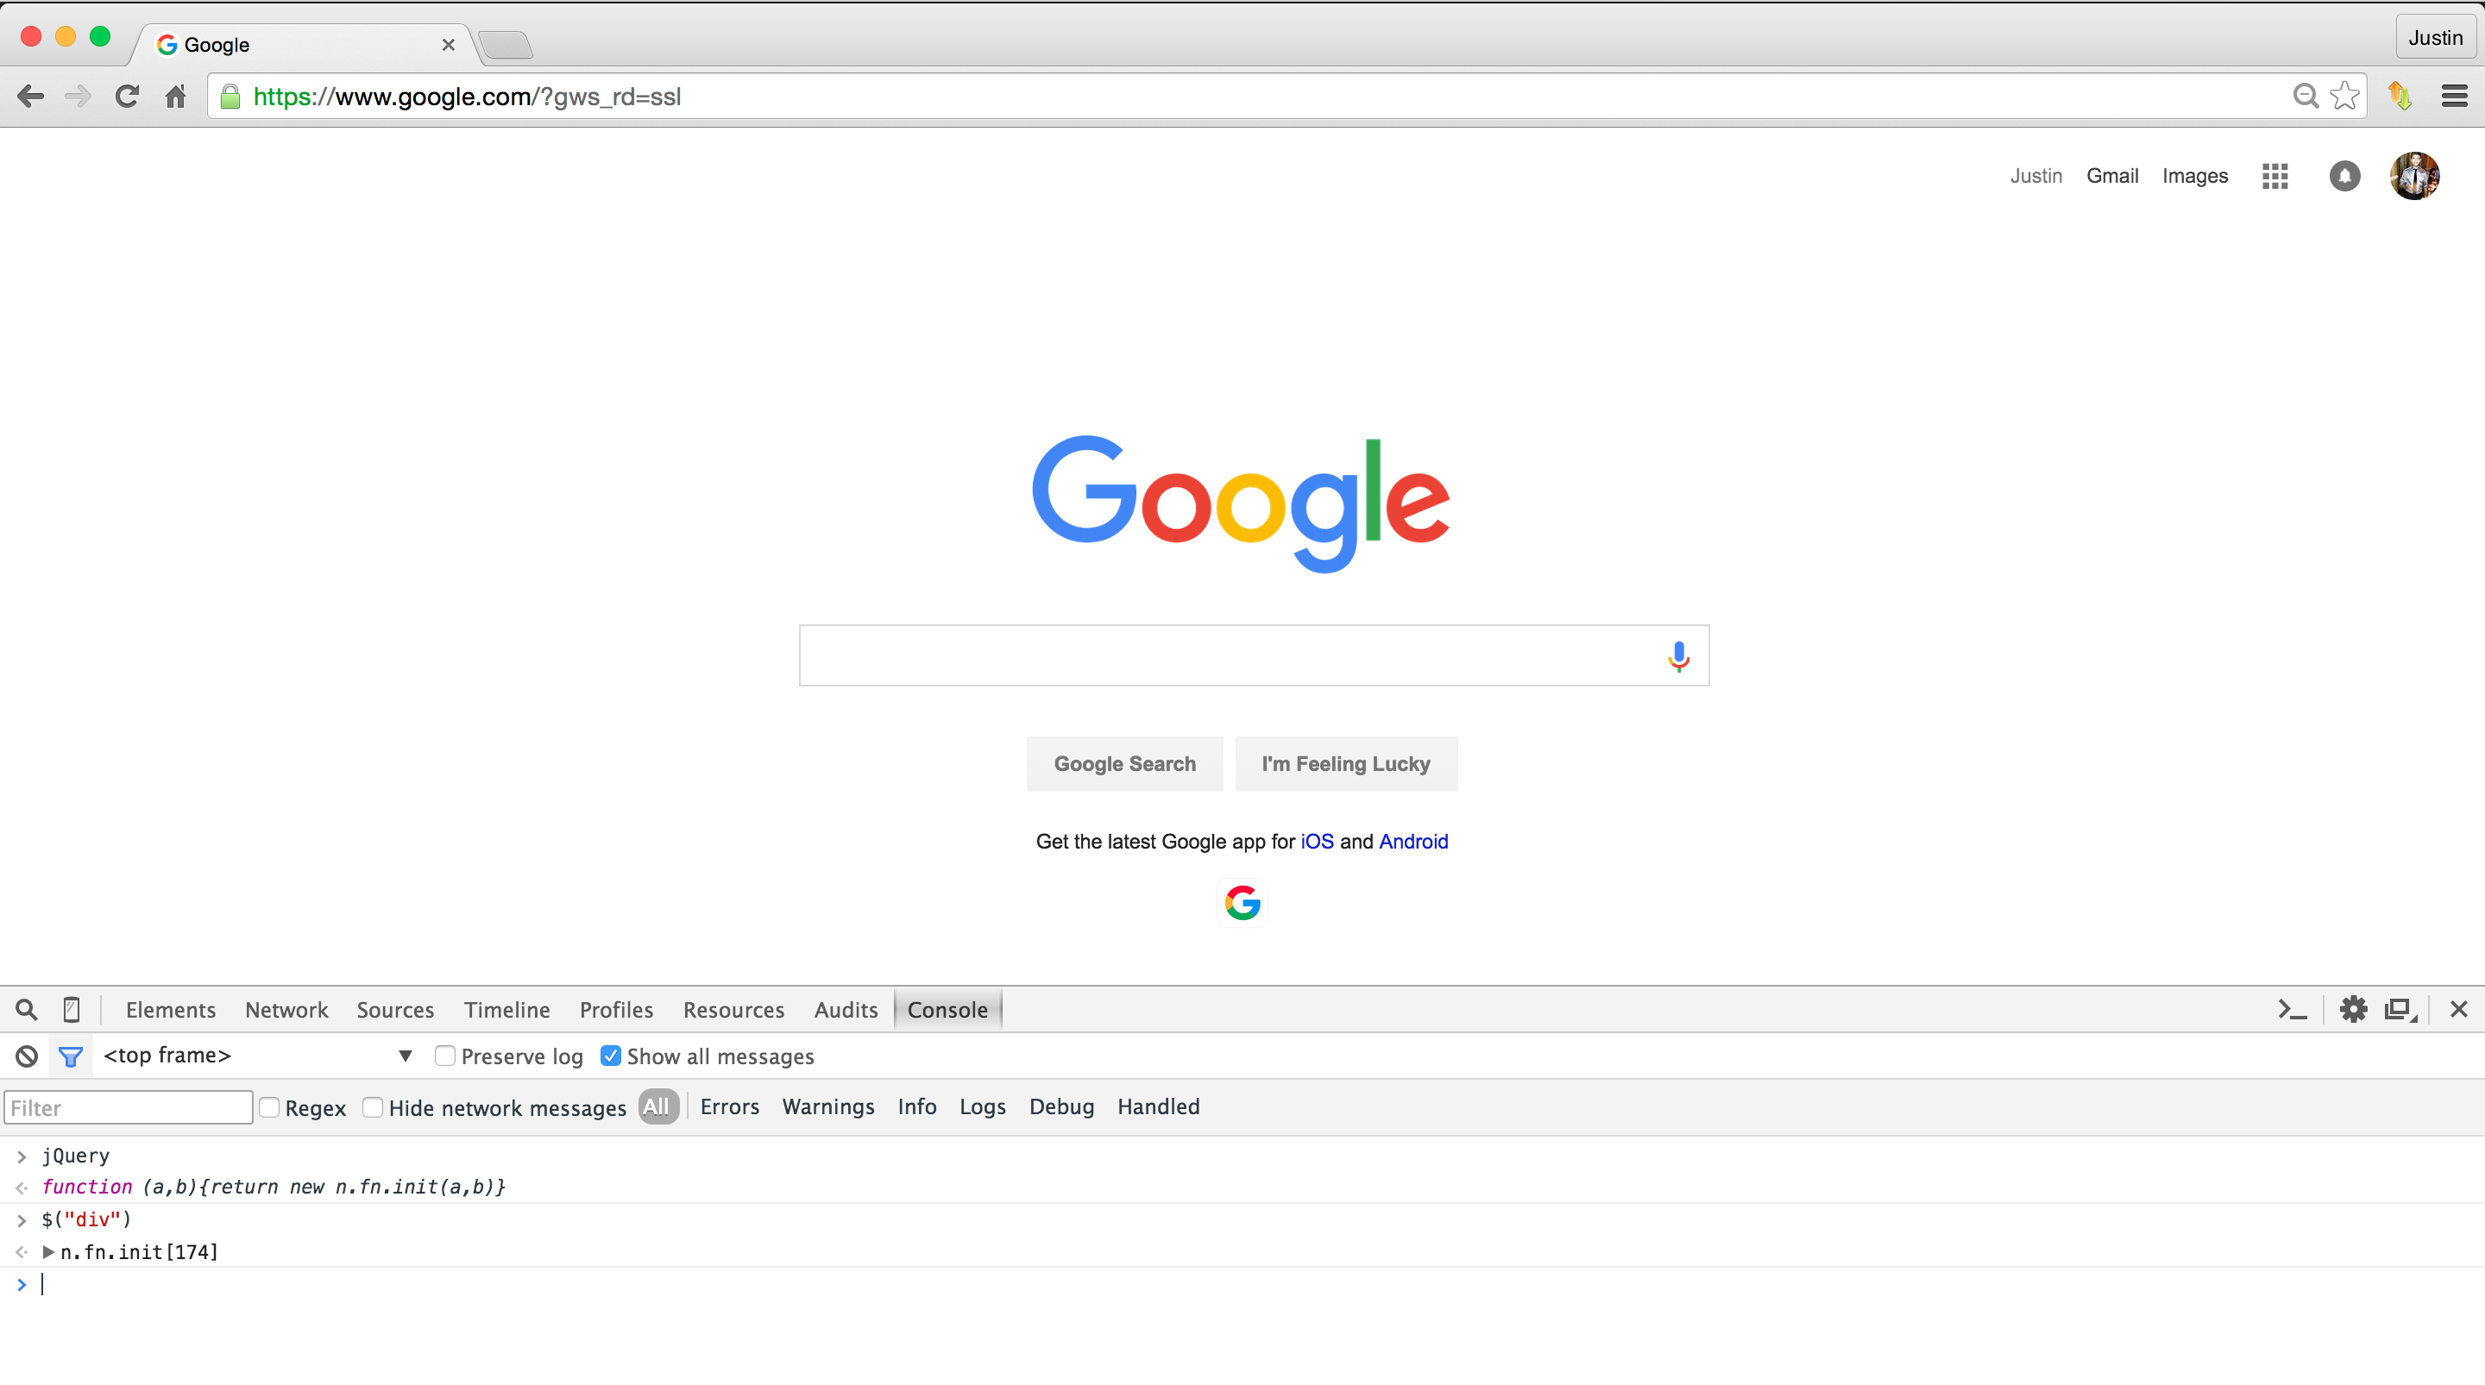Open the Chrome hamburger menu
This screenshot has height=1385, width=2485.
[x=2454, y=97]
